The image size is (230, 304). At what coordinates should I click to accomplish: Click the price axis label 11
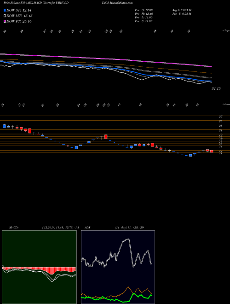[x=220, y=153]
